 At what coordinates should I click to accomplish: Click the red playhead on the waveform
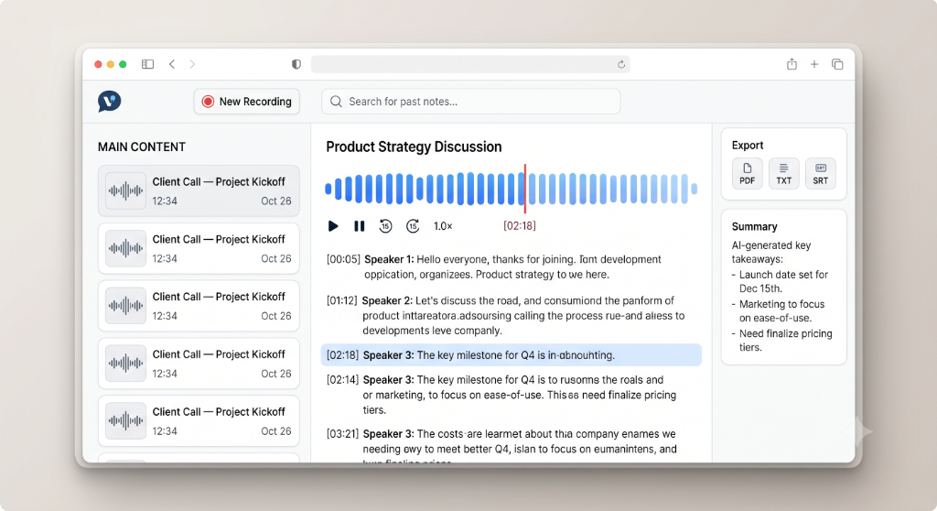525,189
